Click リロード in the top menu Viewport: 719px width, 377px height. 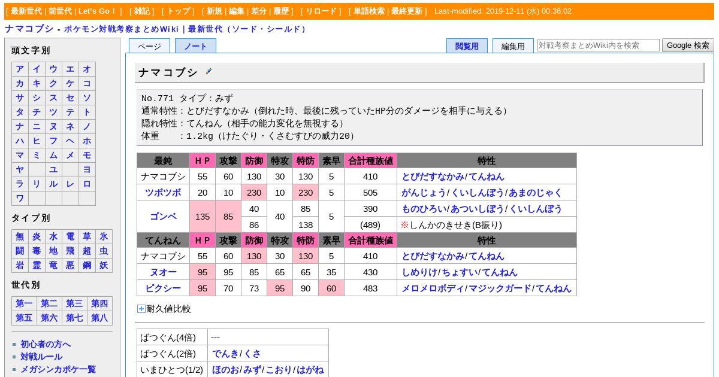point(321,11)
